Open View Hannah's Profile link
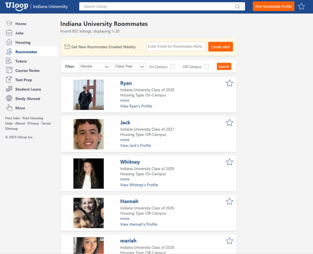The width and height of the screenshot is (313, 254). (139, 224)
